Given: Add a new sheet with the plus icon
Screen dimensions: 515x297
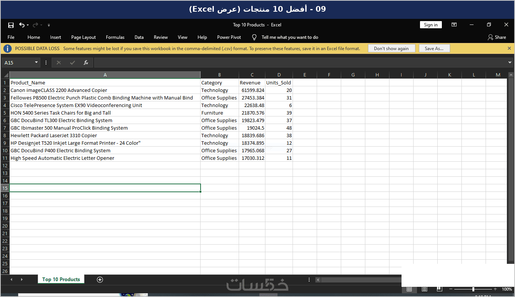Looking at the screenshot, I should coord(100,279).
